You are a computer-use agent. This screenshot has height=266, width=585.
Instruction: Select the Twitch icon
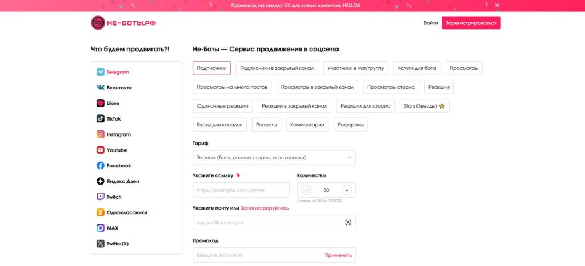point(101,197)
